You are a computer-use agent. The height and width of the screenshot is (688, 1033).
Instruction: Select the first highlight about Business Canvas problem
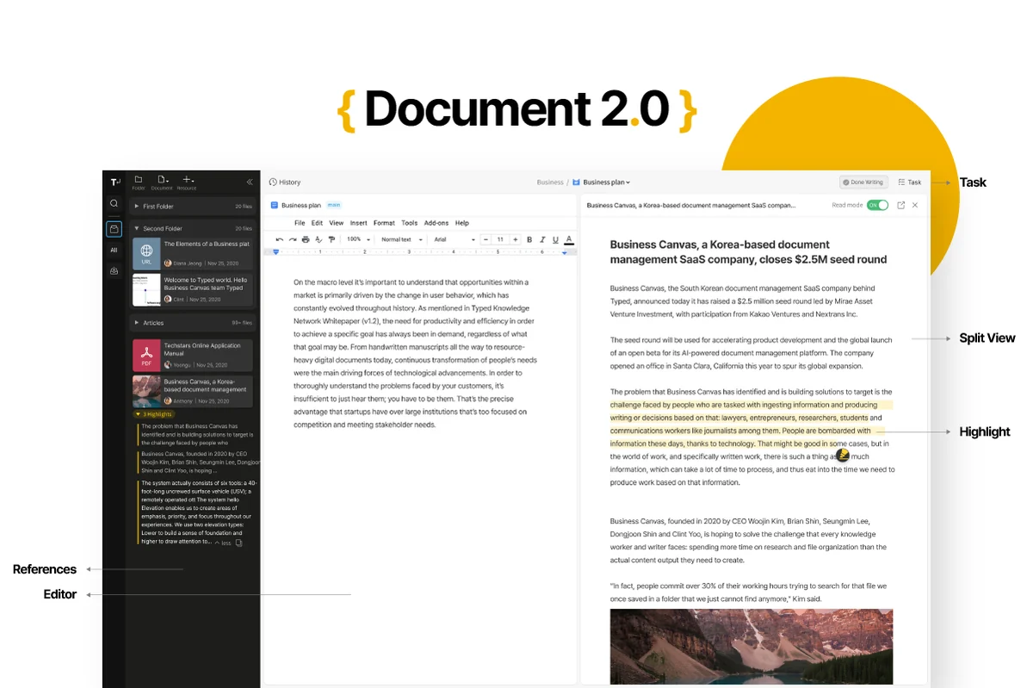pyautogui.click(x=196, y=434)
